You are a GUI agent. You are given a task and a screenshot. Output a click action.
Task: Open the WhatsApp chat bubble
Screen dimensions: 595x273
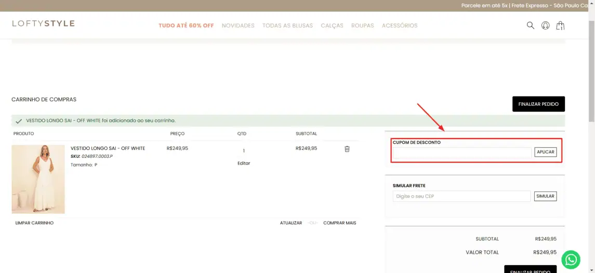point(571,260)
